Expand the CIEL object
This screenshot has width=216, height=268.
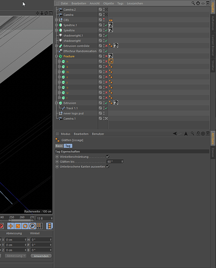pos(56,20)
